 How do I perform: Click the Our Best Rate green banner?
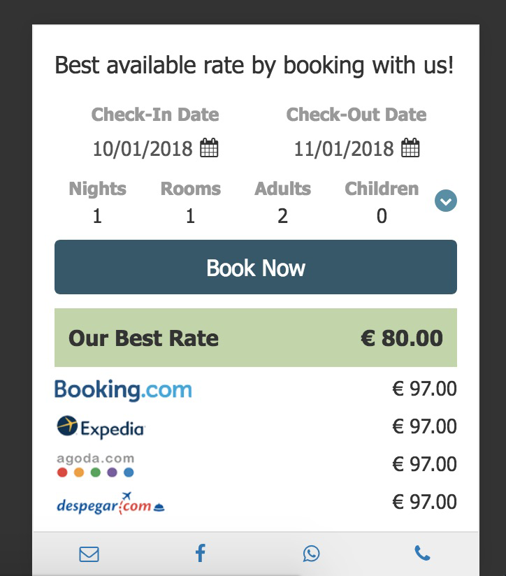click(256, 338)
